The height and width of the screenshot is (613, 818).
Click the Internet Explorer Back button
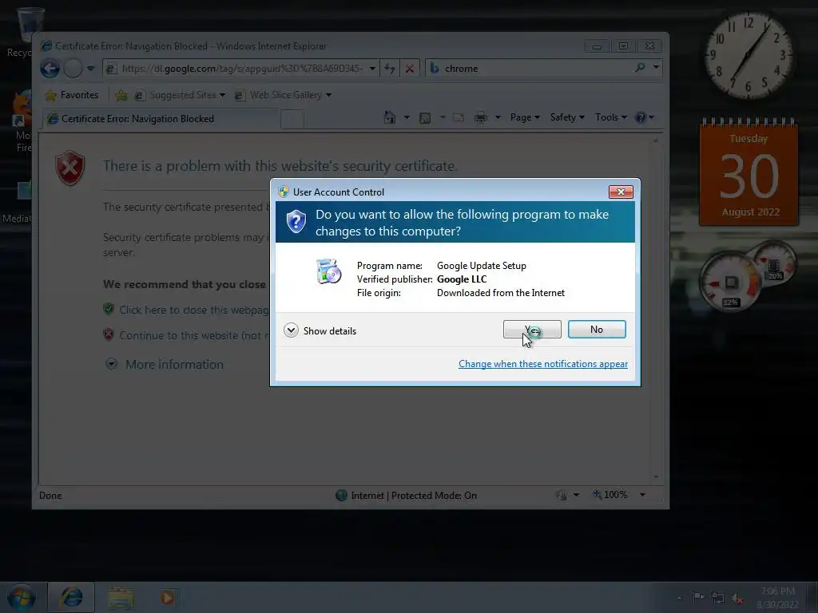pyautogui.click(x=50, y=69)
